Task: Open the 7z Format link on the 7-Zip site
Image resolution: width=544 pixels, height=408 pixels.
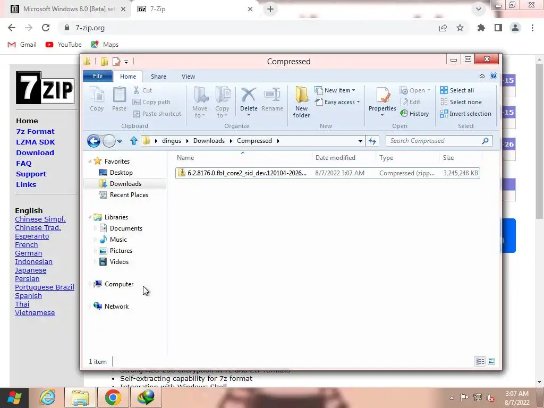Action: pyautogui.click(x=36, y=132)
